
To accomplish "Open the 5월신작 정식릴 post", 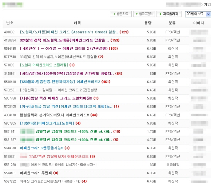I will pyautogui.click(x=59, y=90).
